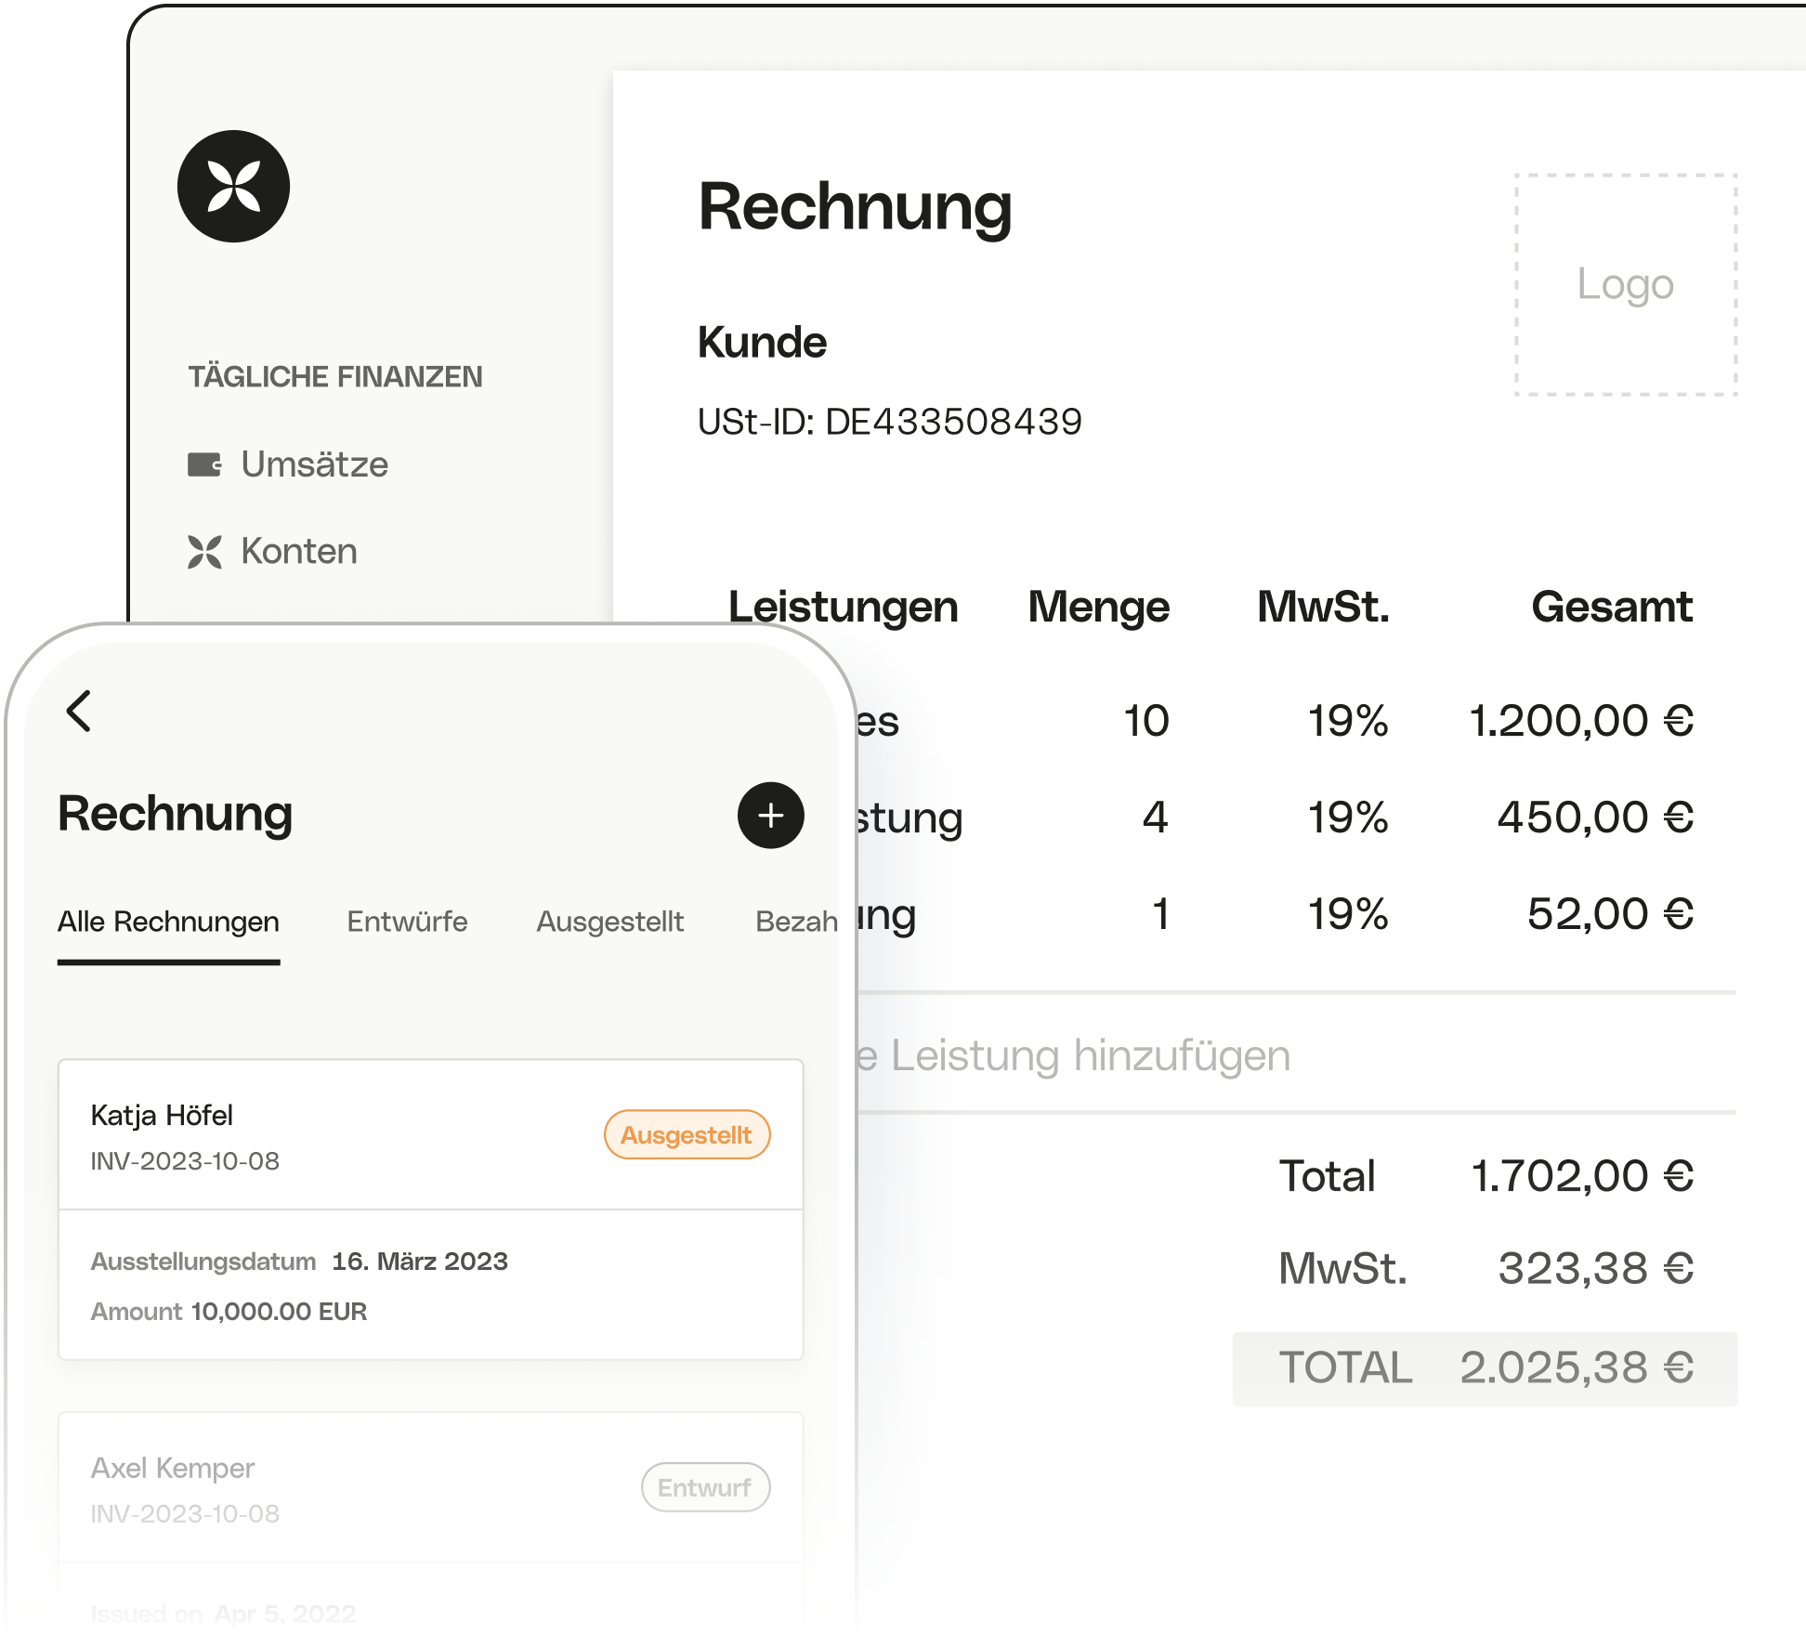Click the Umsätze wallet icon
This screenshot has width=1806, height=1635.
pos(204,464)
